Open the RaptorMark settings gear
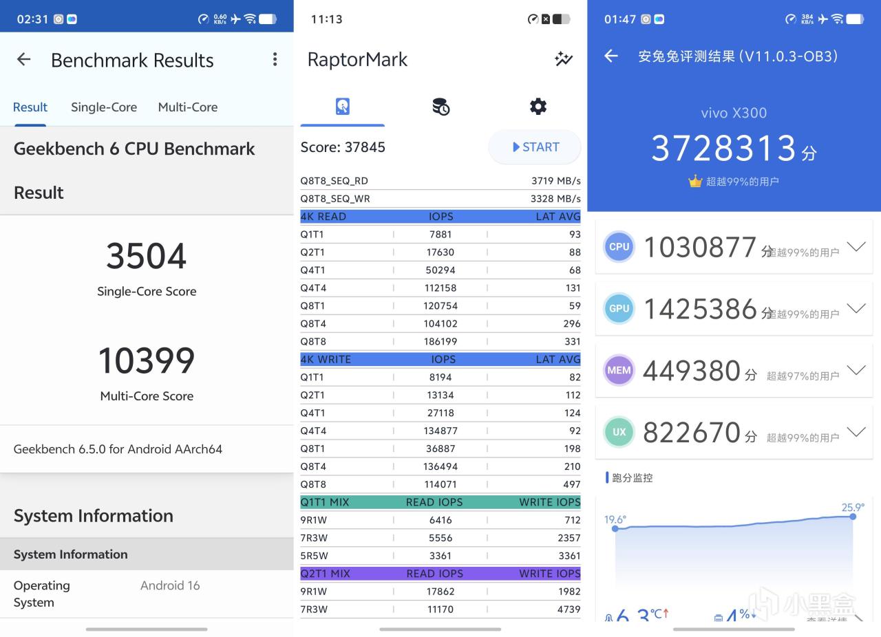The width and height of the screenshot is (881, 637). coord(538,106)
